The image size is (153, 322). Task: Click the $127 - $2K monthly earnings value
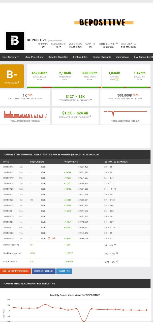click(x=75, y=96)
